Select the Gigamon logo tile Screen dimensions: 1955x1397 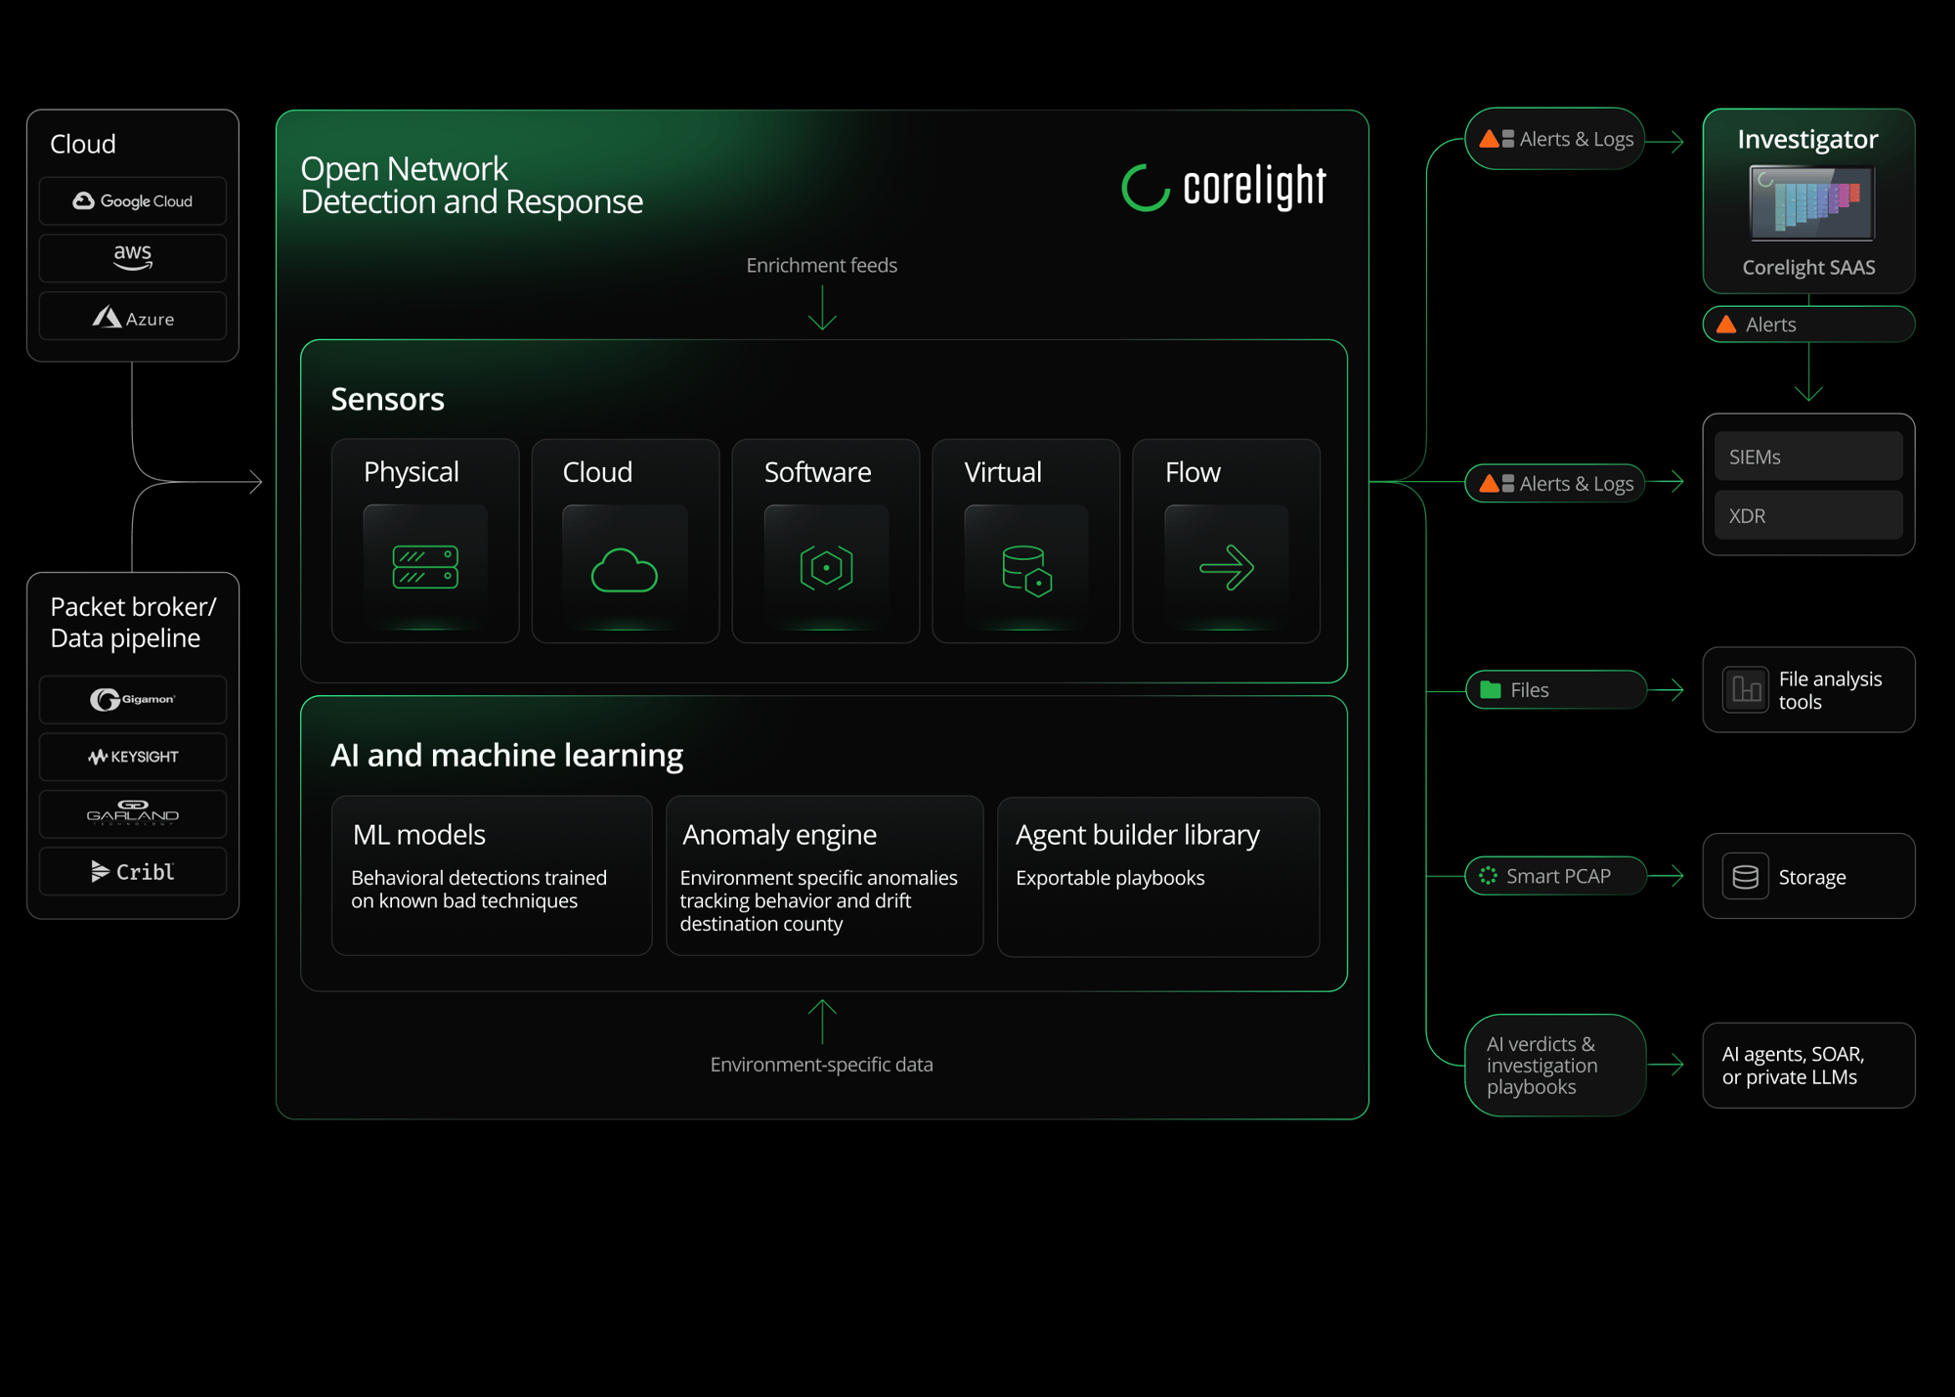tap(133, 699)
